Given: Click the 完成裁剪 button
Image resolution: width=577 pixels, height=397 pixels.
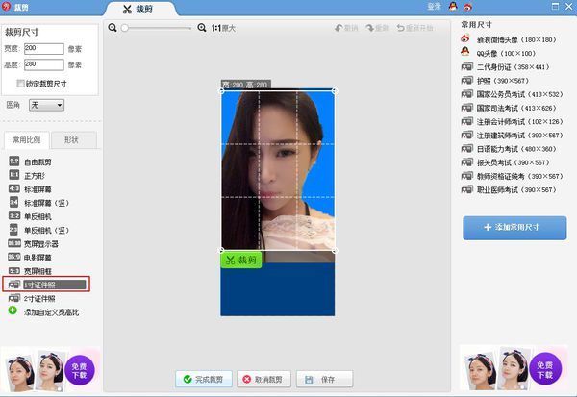Looking at the screenshot, I should point(202,380).
